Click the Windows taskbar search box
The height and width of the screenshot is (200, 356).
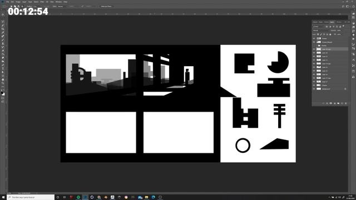[x=31, y=197]
